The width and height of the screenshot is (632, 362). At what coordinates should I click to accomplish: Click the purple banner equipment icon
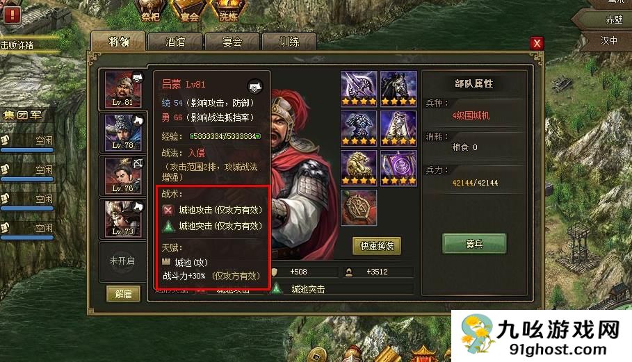(x=398, y=168)
